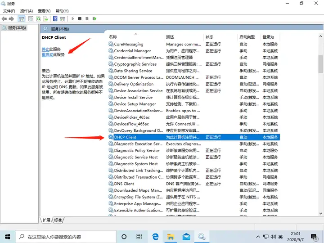Click the vertical scrollbar thumb
The width and height of the screenshot is (324, 243).
(320, 64)
